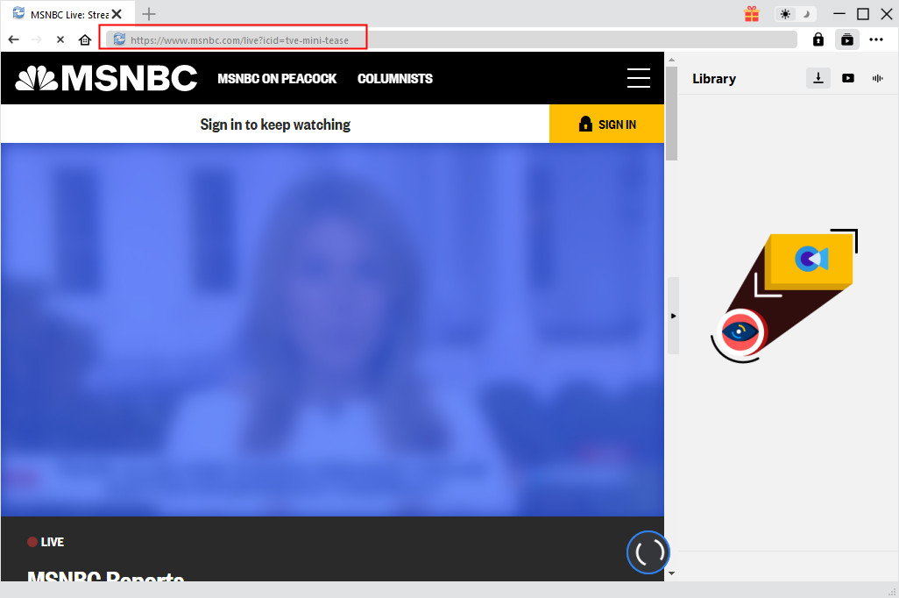Click the padlock icon in toolbar

(818, 39)
